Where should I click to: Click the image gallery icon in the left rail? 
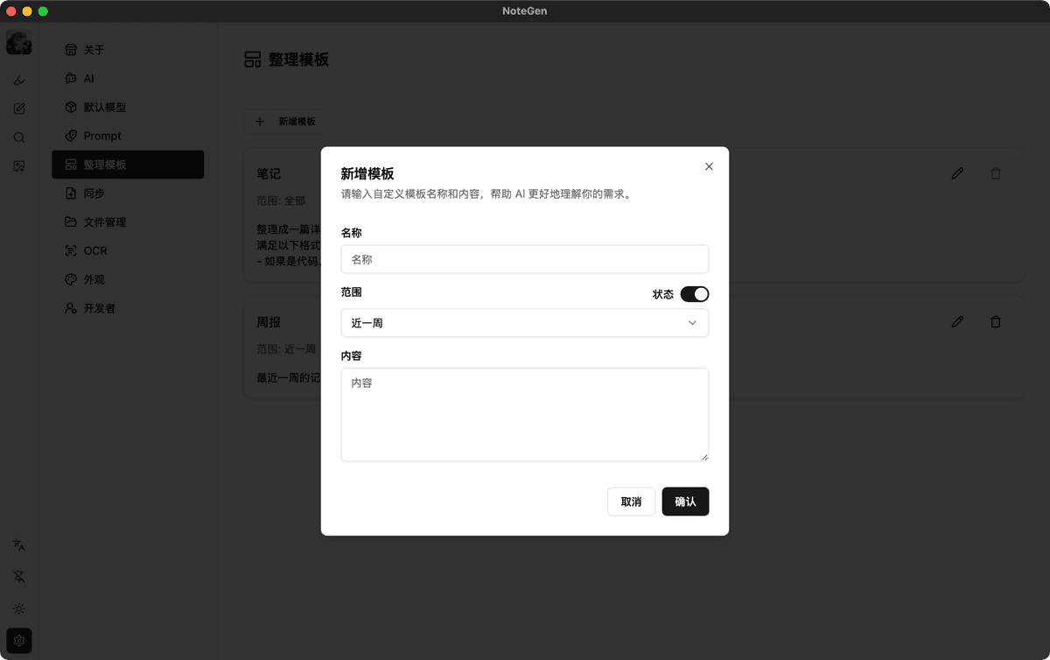tap(18, 165)
